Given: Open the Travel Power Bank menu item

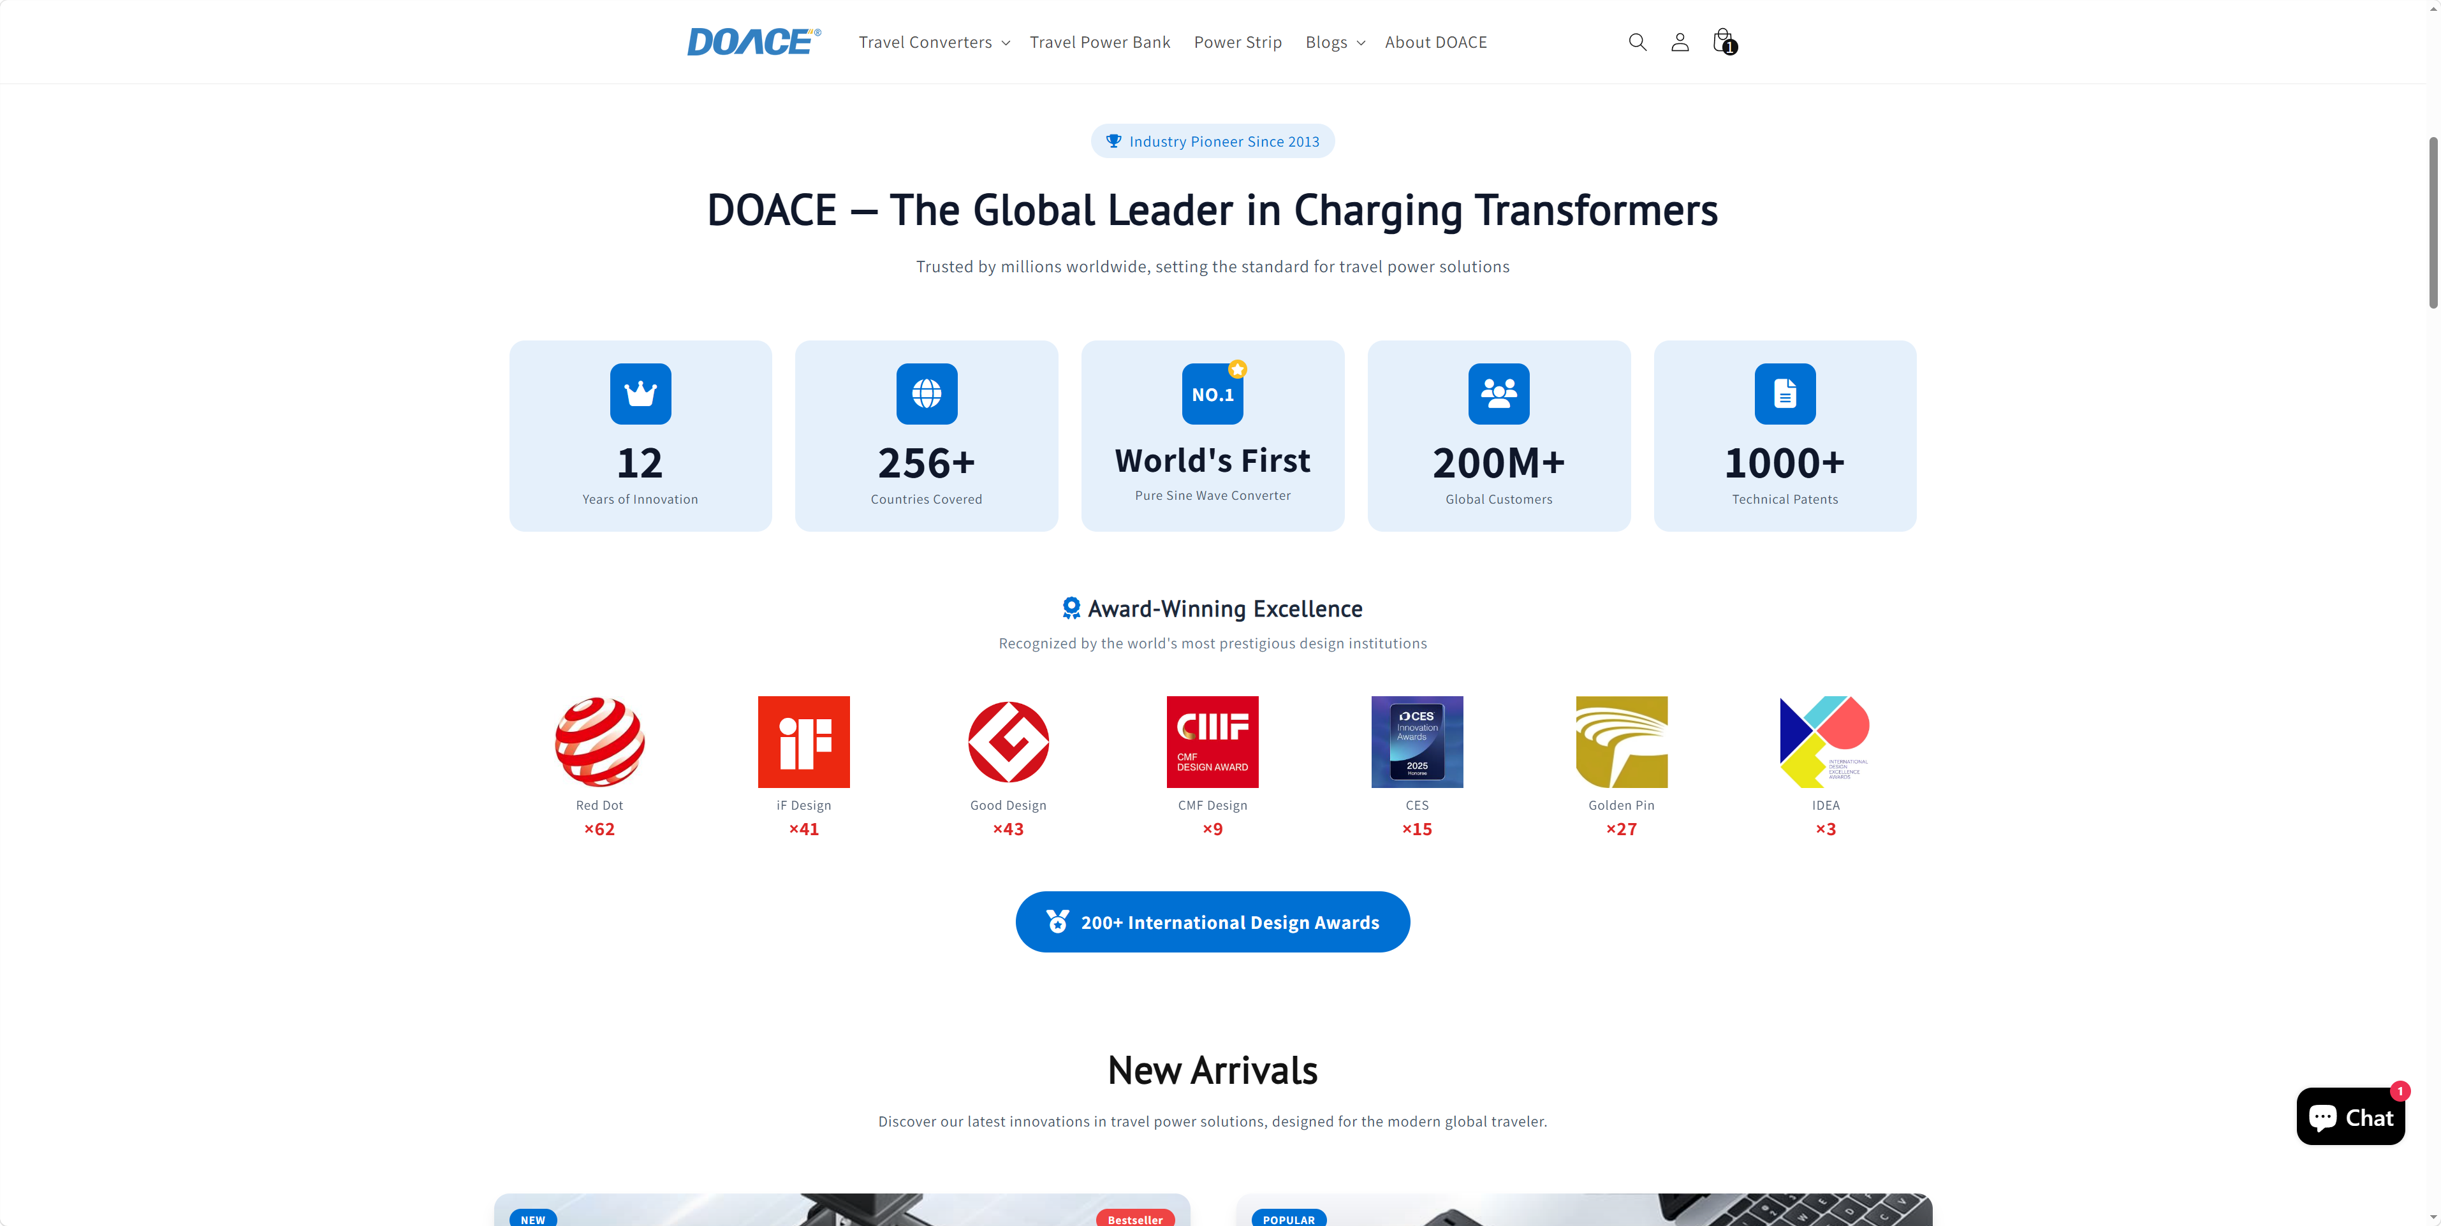Looking at the screenshot, I should tap(1099, 41).
